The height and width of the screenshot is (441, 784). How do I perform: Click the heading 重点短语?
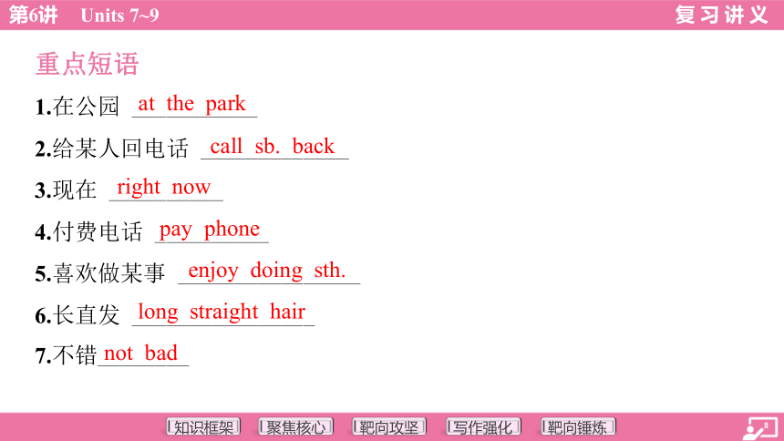click(x=87, y=64)
